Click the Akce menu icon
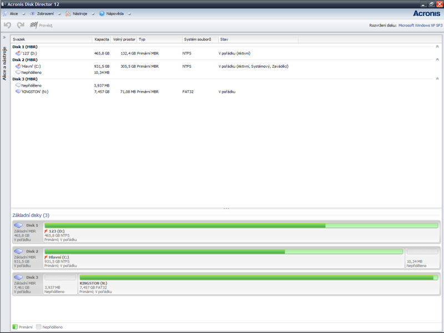Screen dimensions: 444x333 point(6,13)
